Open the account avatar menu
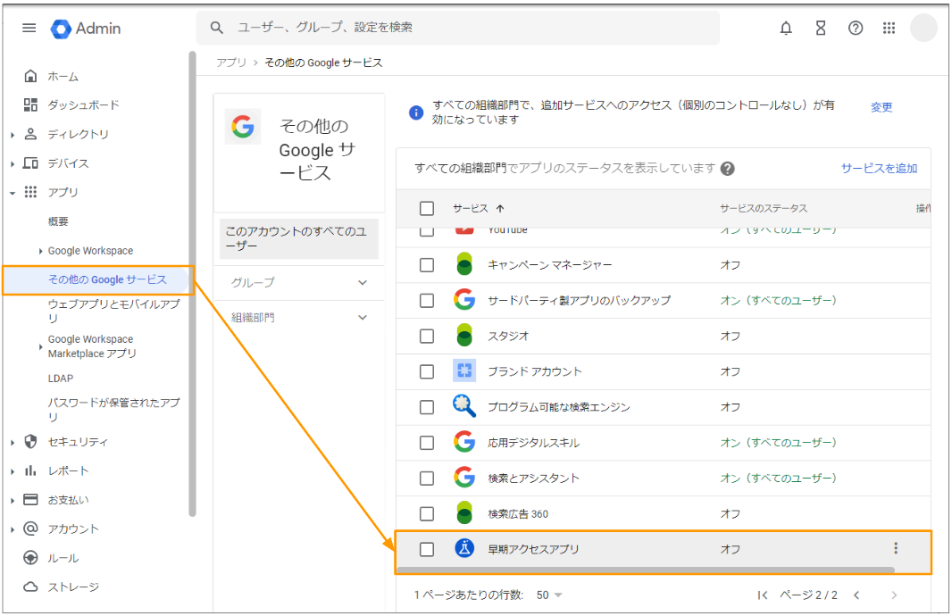Screen dimensions: 952x616 [923, 28]
